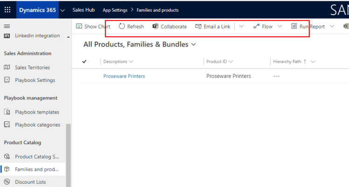Click the Hierarchy Path '---' cell
The image size is (349, 187).
[276, 76]
